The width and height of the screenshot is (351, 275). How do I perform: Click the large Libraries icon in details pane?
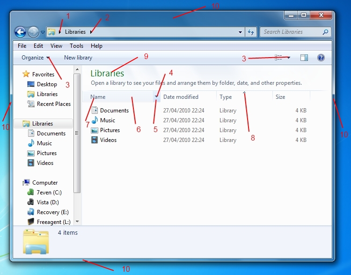point(36,242)
